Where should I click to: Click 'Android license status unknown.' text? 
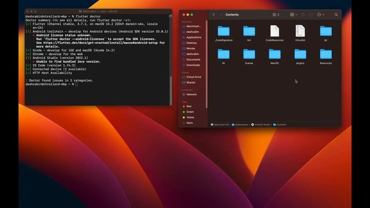point(64,35)
